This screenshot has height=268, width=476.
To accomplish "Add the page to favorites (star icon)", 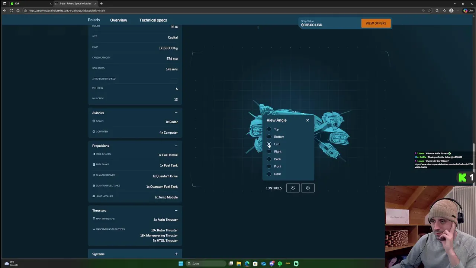I will point(429,10).
